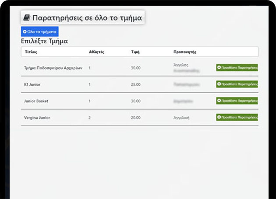Select Τμήμα Ποδοσφαίρου Αρχαρίων title
276x199 pixels.
53,68
